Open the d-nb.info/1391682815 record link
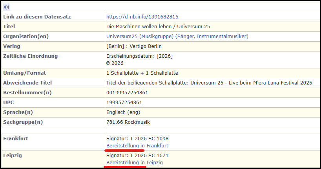Image resolution: width=321 pixels, height=169 pixels. pos(142,17)
